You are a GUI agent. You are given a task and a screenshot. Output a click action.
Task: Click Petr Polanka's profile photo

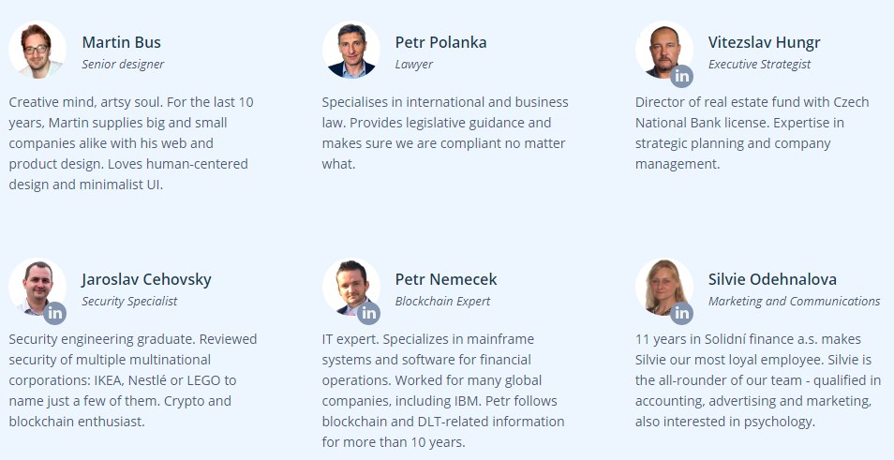(x=350, y=50)
